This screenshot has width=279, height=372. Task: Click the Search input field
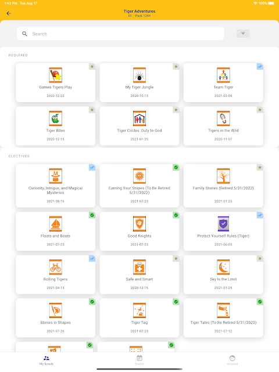(x=120, y=34)
